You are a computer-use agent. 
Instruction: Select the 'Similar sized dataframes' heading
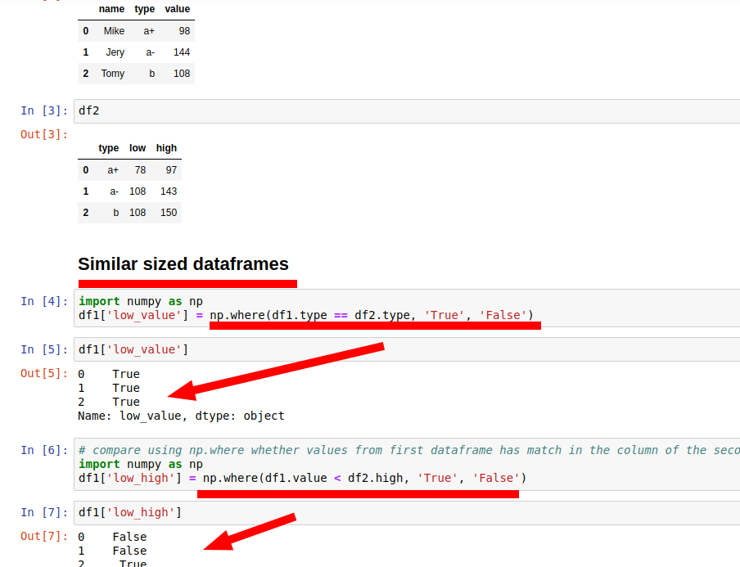click(x=183, y=264)
